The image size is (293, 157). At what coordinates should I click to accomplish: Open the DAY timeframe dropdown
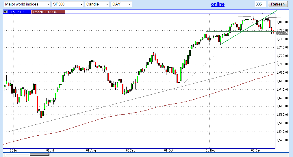(122, 4)
